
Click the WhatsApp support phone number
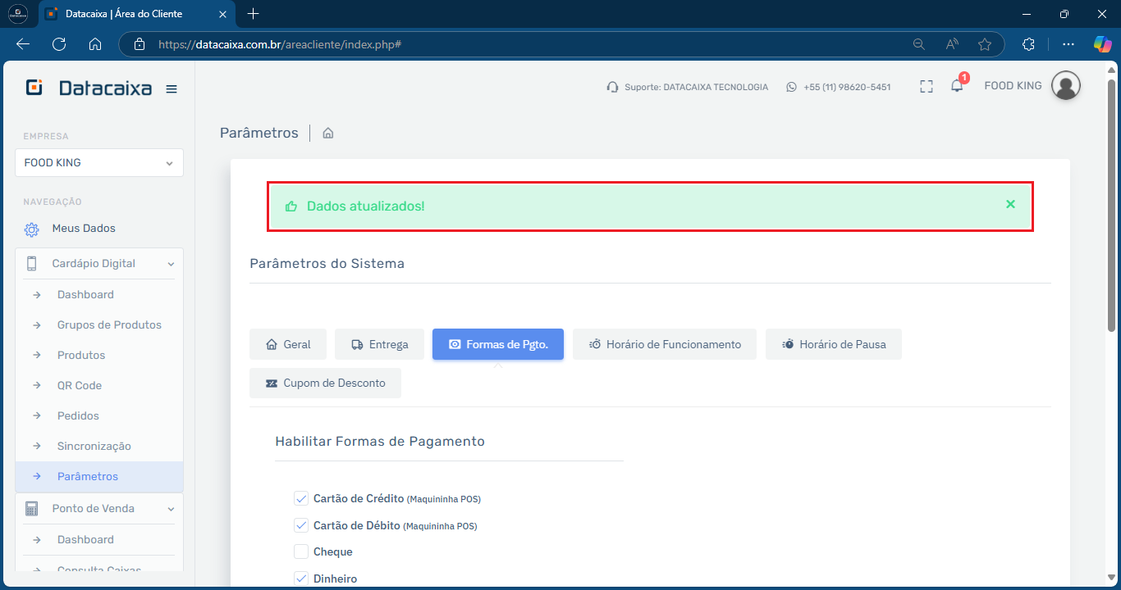[x=846, y=87]
